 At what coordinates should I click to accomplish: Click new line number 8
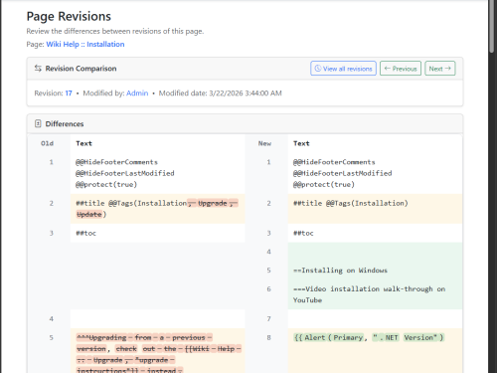268,337
